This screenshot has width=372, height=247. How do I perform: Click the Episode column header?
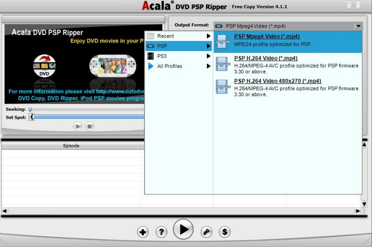71,146
